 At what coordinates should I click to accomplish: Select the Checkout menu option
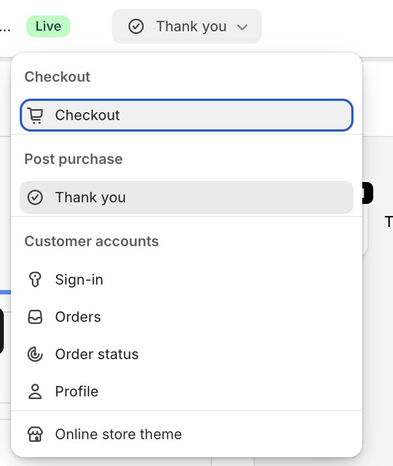click(x=187, y=115)
